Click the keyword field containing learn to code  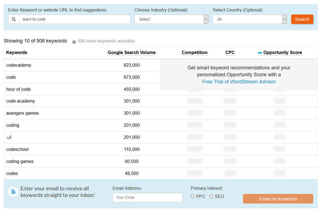coord(74,19)
